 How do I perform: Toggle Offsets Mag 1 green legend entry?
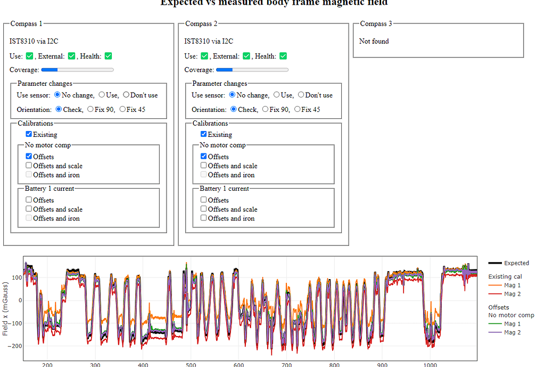pyautogui.click(x=505, y=324)
